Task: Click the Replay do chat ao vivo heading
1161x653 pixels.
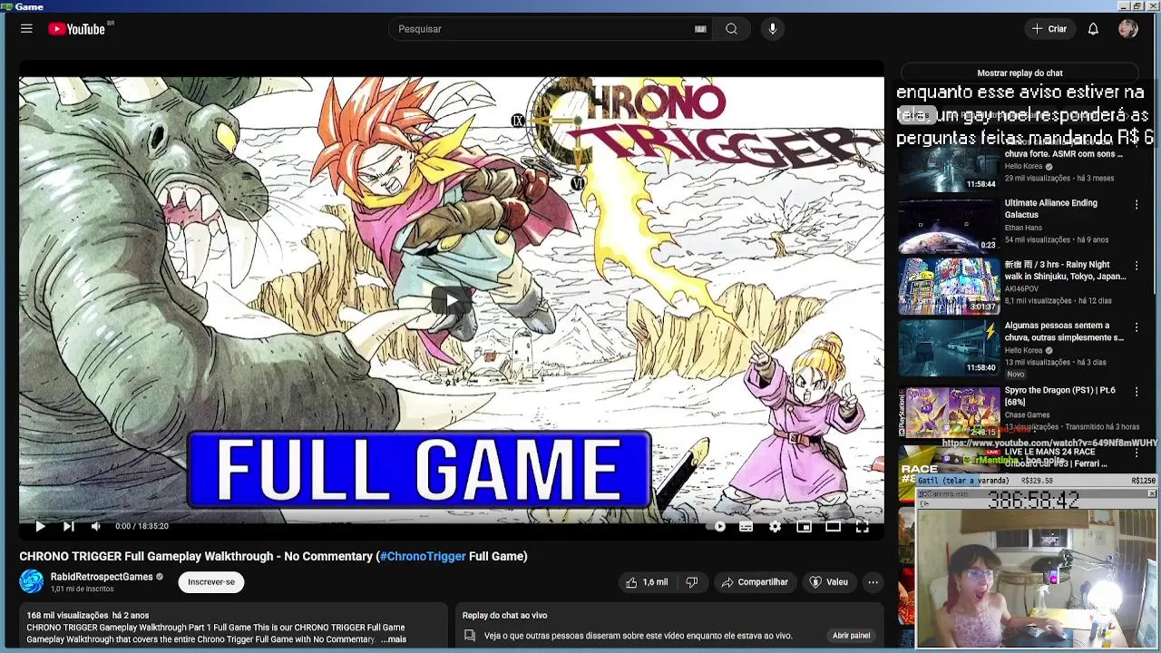Action: pos(504,615)
